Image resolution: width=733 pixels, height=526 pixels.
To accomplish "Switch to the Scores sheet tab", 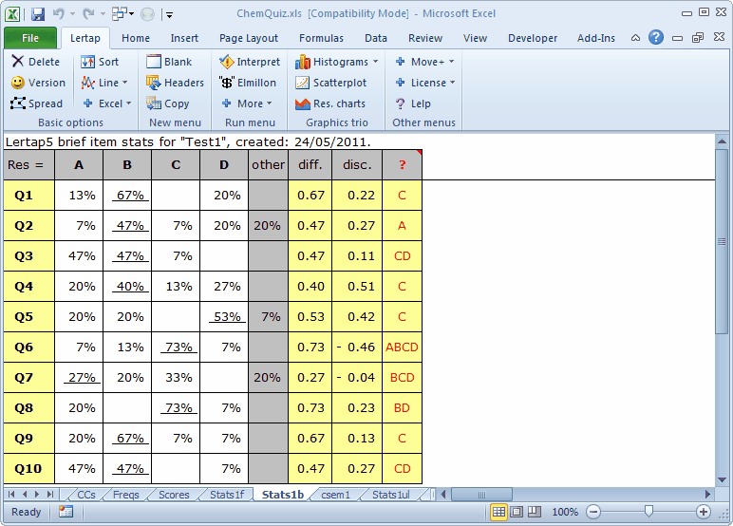I will click(x=174, y=495).
